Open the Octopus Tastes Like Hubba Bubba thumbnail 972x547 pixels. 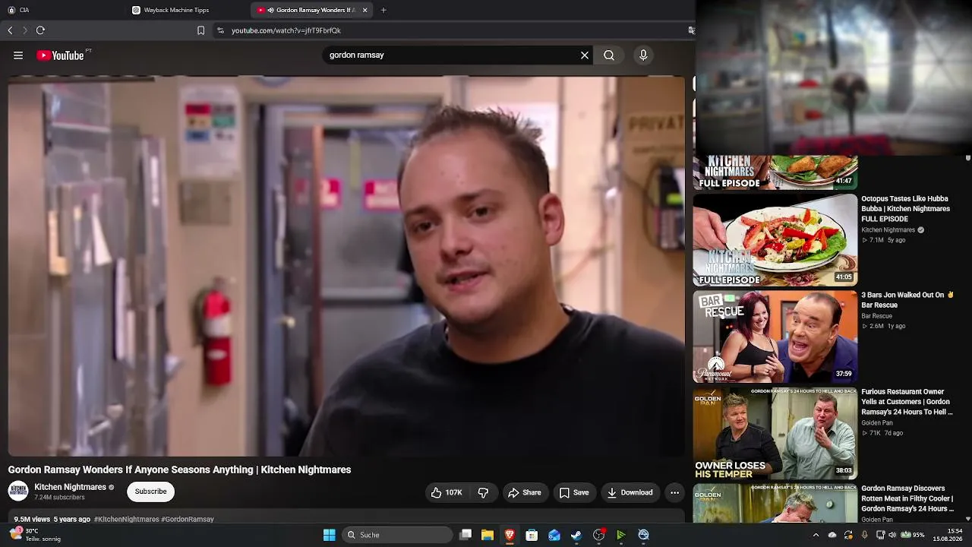click(775, 240)
